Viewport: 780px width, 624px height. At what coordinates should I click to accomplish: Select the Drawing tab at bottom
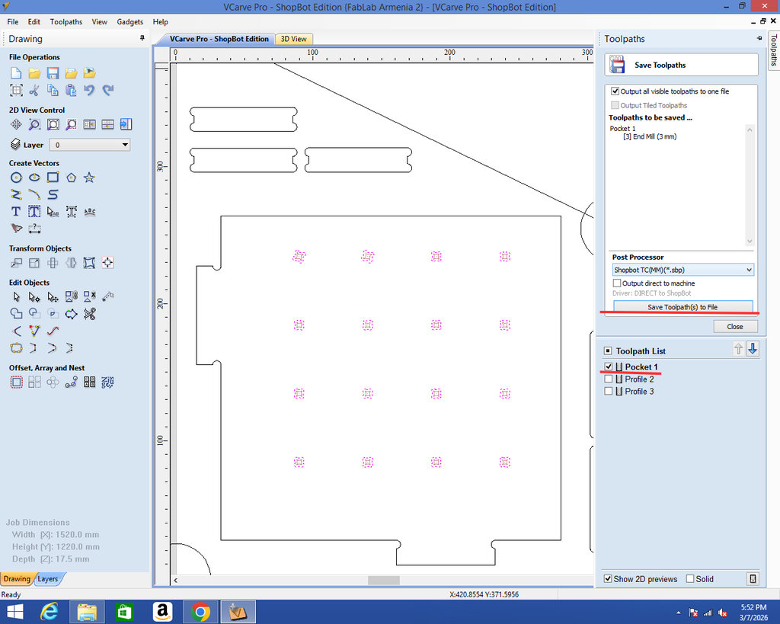click(x=17, y=579)
